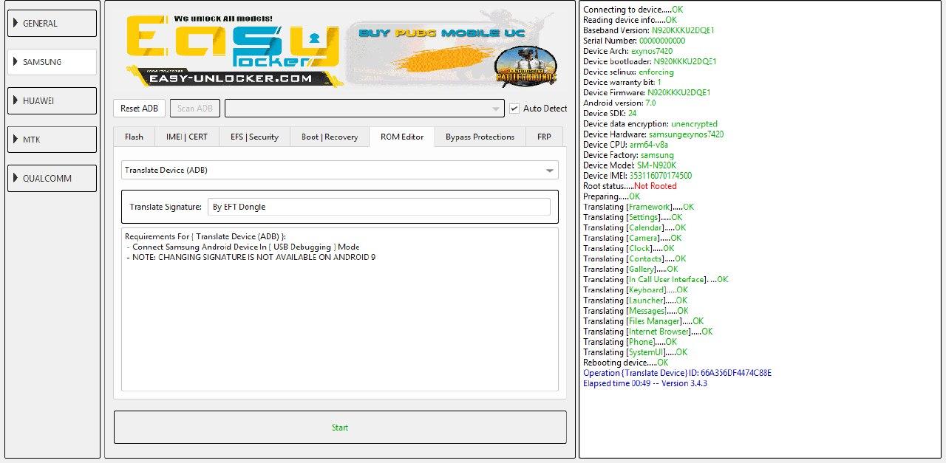Click the 'Device selinux: enforcing' log line

tap(628, 72)
